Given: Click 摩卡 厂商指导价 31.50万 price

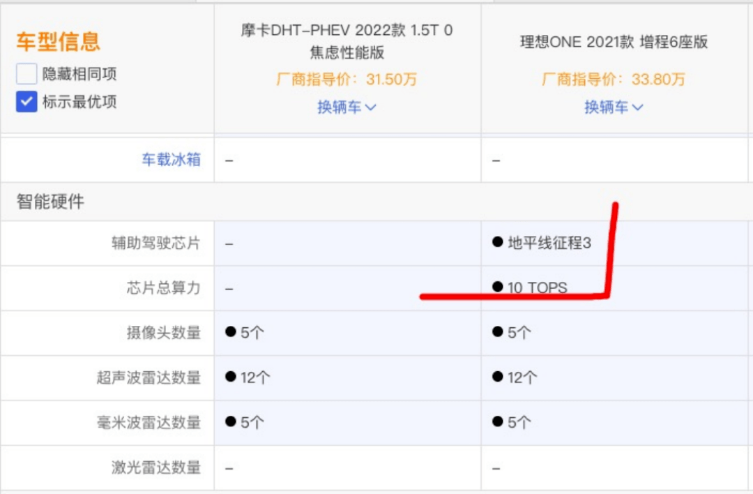Looking at the screenshot, I should click(347, 79).
